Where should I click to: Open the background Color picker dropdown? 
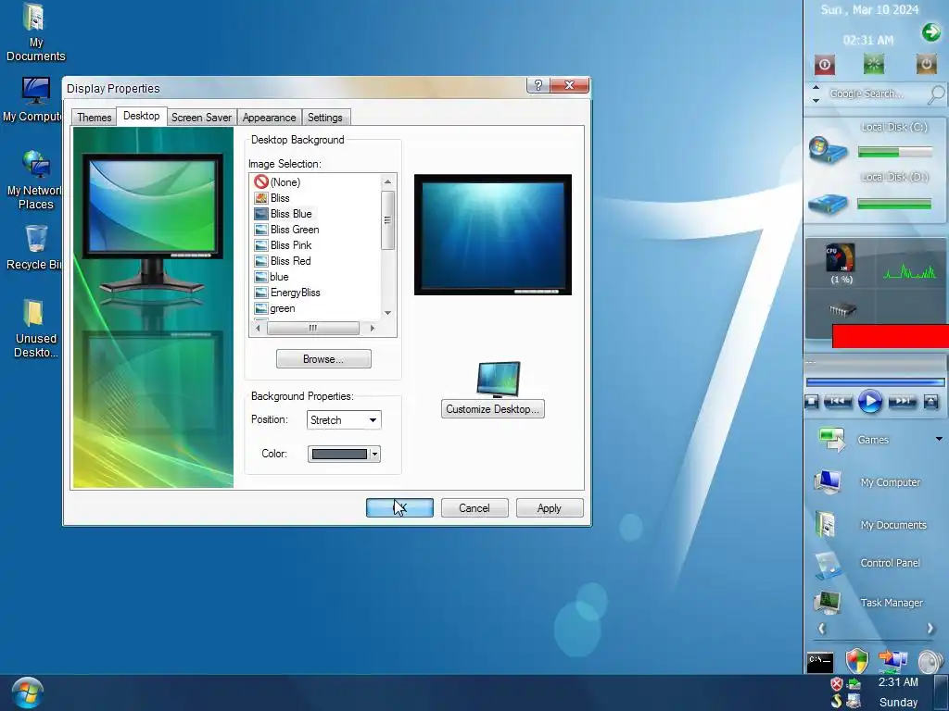coord(344,454)
